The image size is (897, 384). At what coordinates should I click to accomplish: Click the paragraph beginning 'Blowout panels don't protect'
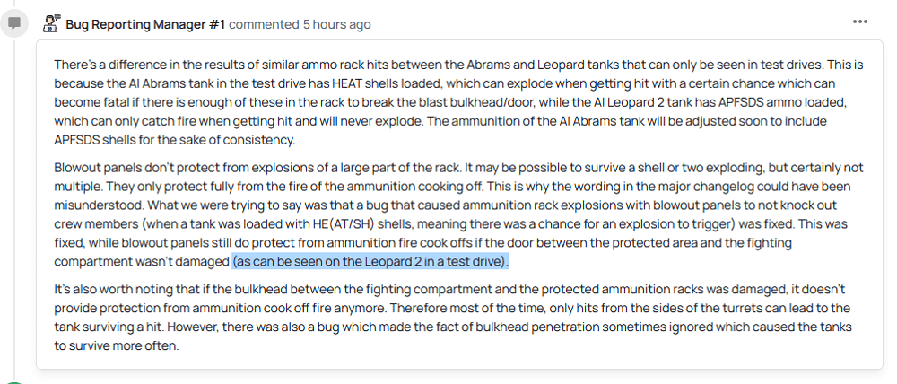click(458, 214)
